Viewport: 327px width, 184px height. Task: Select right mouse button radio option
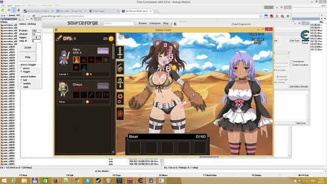[x=21, y=87]
